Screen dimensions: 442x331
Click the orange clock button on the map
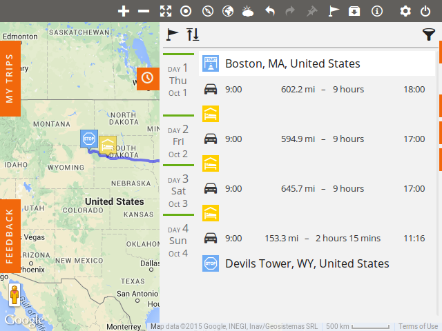148,79
